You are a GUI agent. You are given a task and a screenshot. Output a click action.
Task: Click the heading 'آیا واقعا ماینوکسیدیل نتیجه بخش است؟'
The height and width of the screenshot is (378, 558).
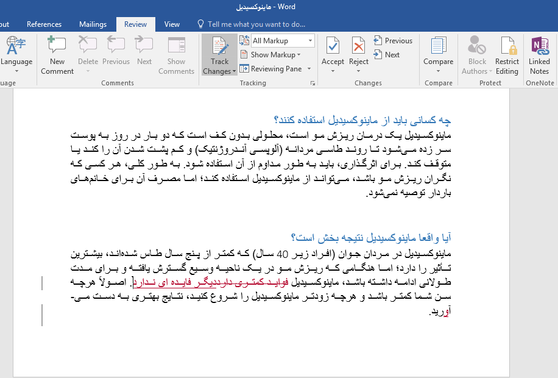point(371,237)
